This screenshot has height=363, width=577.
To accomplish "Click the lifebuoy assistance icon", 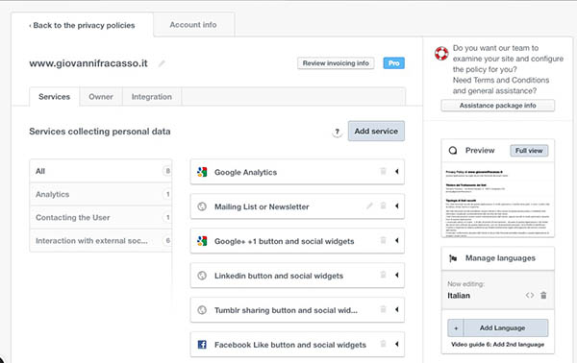I will pos(441,53).
